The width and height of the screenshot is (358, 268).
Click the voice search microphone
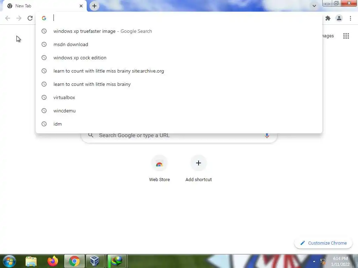267,135
